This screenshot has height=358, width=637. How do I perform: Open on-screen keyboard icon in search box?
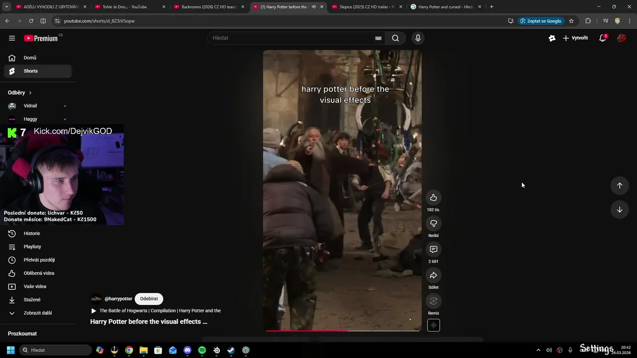(378, 38)
